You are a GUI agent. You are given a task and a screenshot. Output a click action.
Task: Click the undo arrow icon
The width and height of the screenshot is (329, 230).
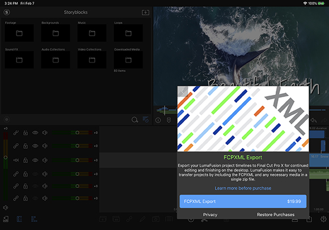[x=314, y=120]
